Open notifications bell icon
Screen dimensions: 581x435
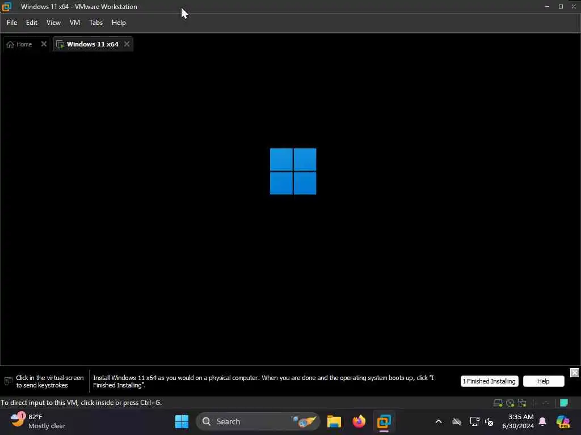542,421
